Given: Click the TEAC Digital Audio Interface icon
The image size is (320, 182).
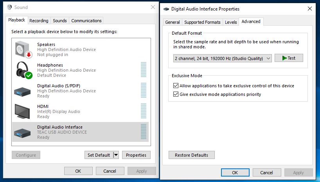Looking at the screenshot, I should click(23, 132).
